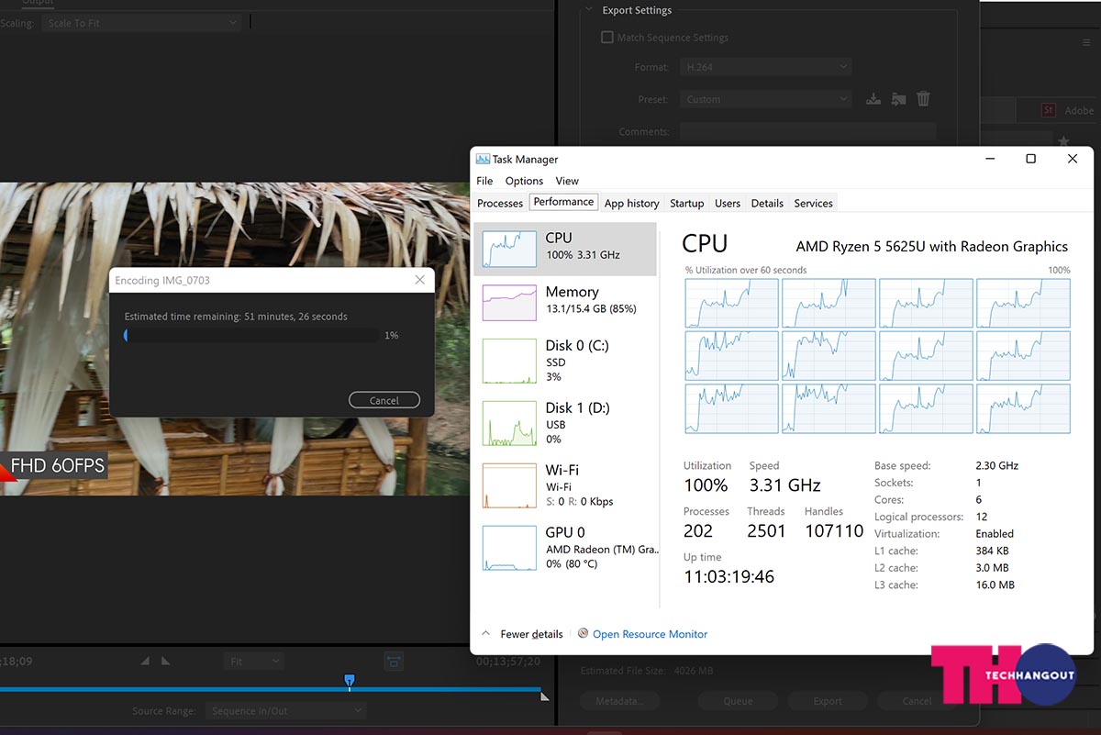Open the Source Range Sequence In/Out dropdown
Image resolution: width=1101 pixels, height=735 pixels.
[x=285, y=710]
